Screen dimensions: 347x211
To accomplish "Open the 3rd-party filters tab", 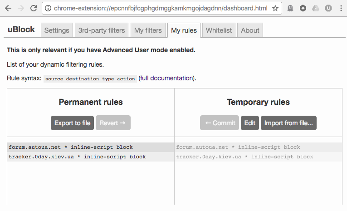I will coord(102,30).
